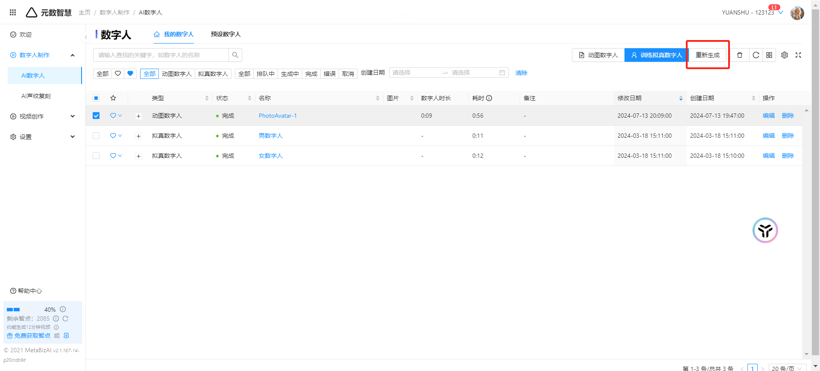The width and height of the screenshot is (820, 371).
Task: Open the 20 条/页 page size dropdown
Action: click(787, 368)
